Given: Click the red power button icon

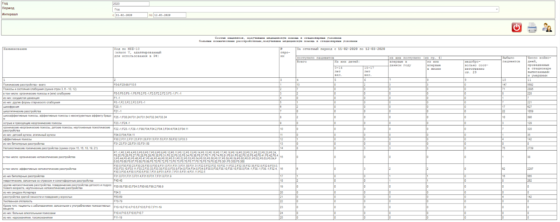Looking at the screenshot, I should click(517, 28).
